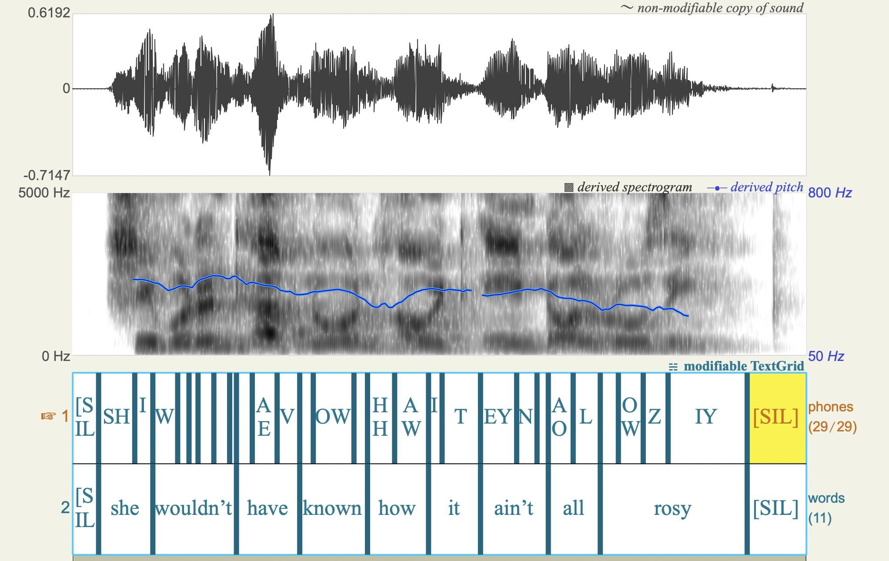Image resolution: width=889 pixels, height=561 pixels.
Task: Select the W phone interval
Action: [165, 418]
